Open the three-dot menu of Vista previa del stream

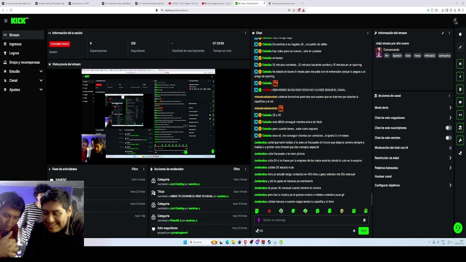pos(245,64)
